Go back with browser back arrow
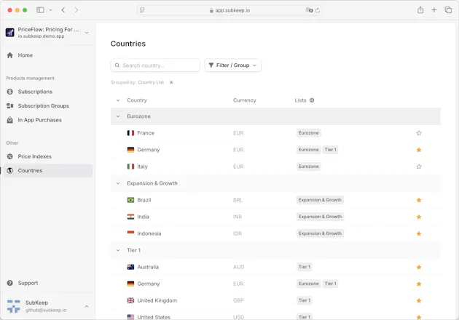The width and height of the screenshot is (459, 320). (63, 10)
